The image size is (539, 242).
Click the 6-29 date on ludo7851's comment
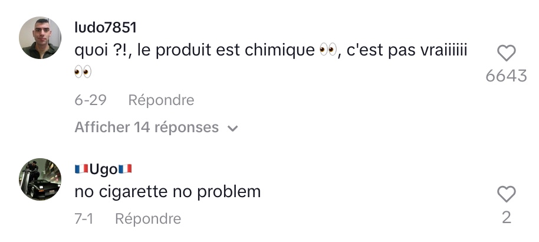point(90,100)
